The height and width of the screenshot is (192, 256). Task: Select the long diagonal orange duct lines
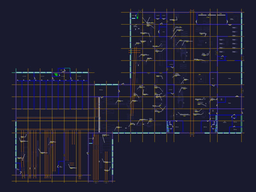[x=134, y=82]
